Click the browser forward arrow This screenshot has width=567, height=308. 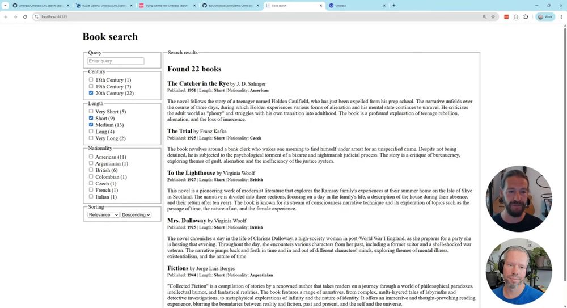tap(15, 16)
